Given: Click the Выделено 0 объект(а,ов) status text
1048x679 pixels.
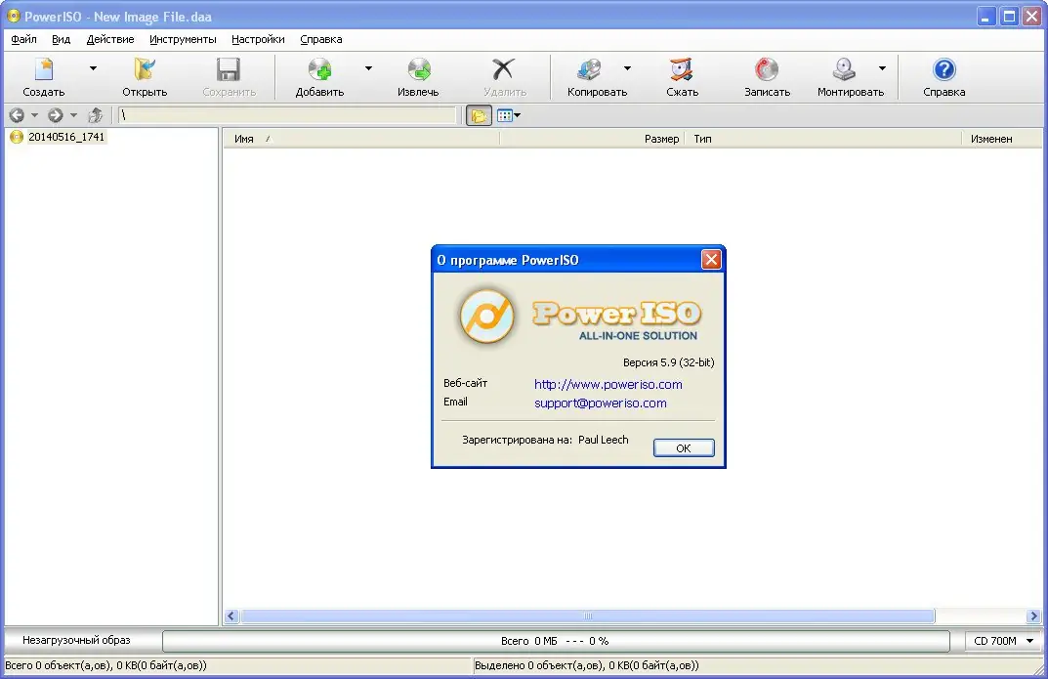Looking at the screenshot, I should (x=587, y=665).
